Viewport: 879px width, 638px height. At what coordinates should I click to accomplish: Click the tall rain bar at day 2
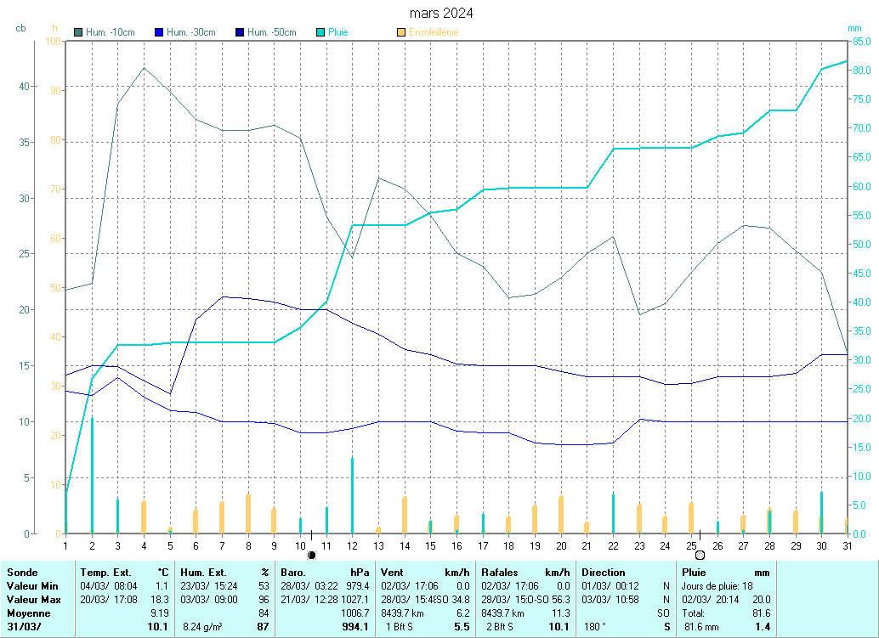92,476
